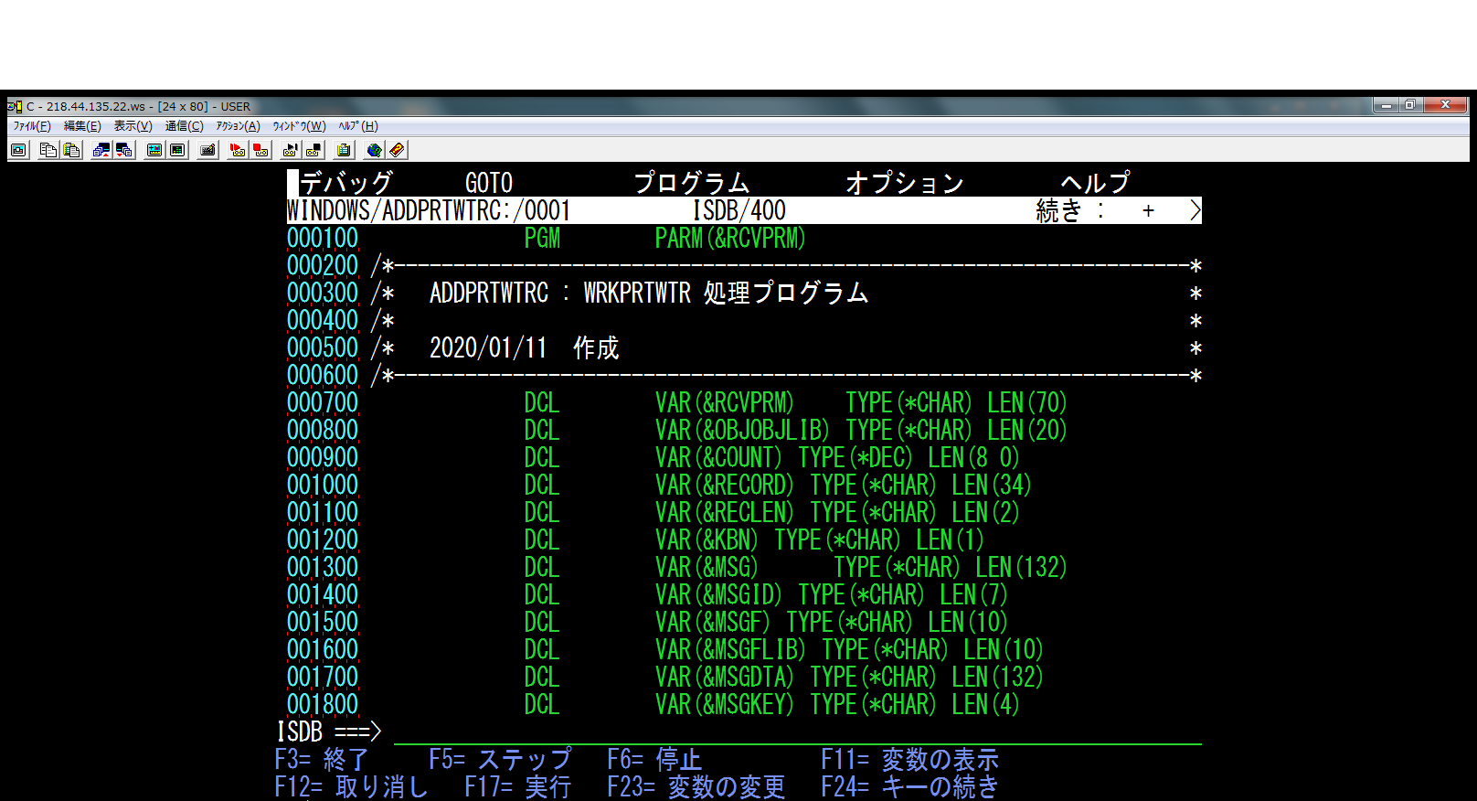Screen dimensions: 1477x801
Task: Click the Paste toolbar icon
Action: (x=71, y=150)
